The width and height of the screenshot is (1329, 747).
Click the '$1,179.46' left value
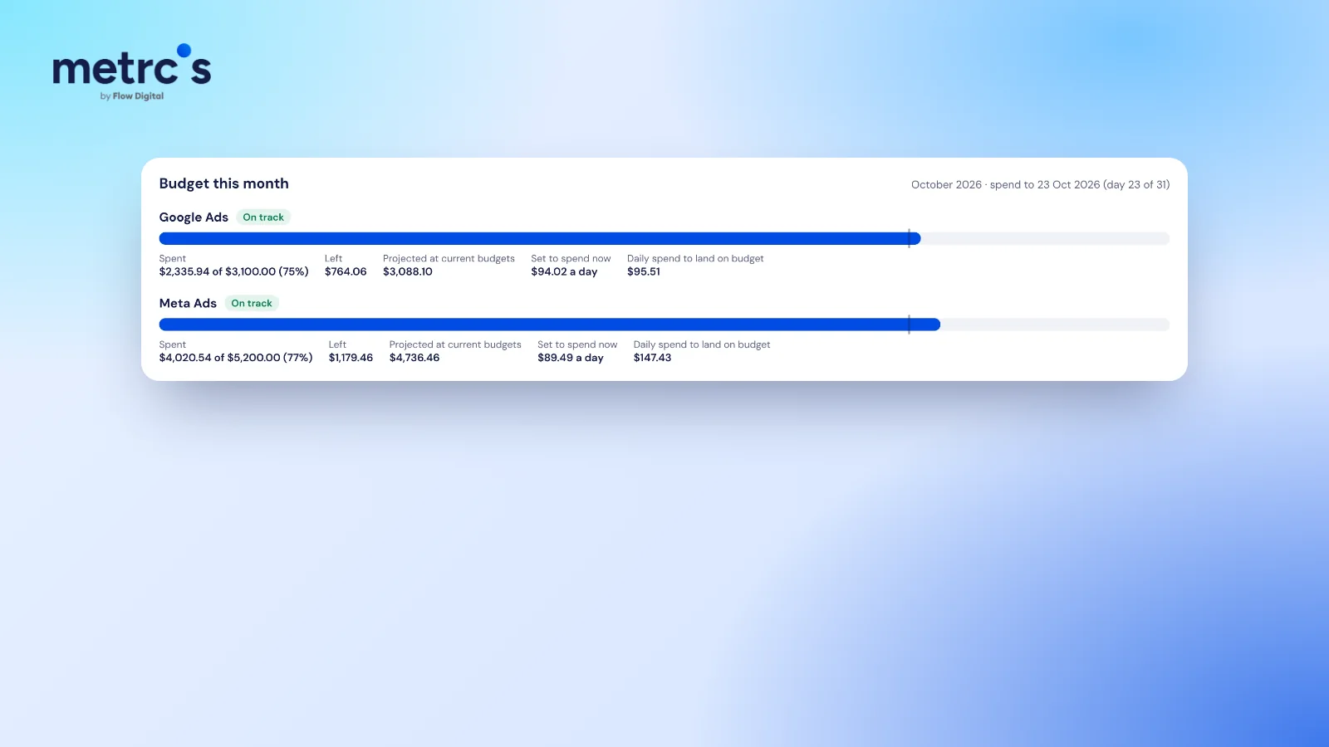tap(351, 358)
